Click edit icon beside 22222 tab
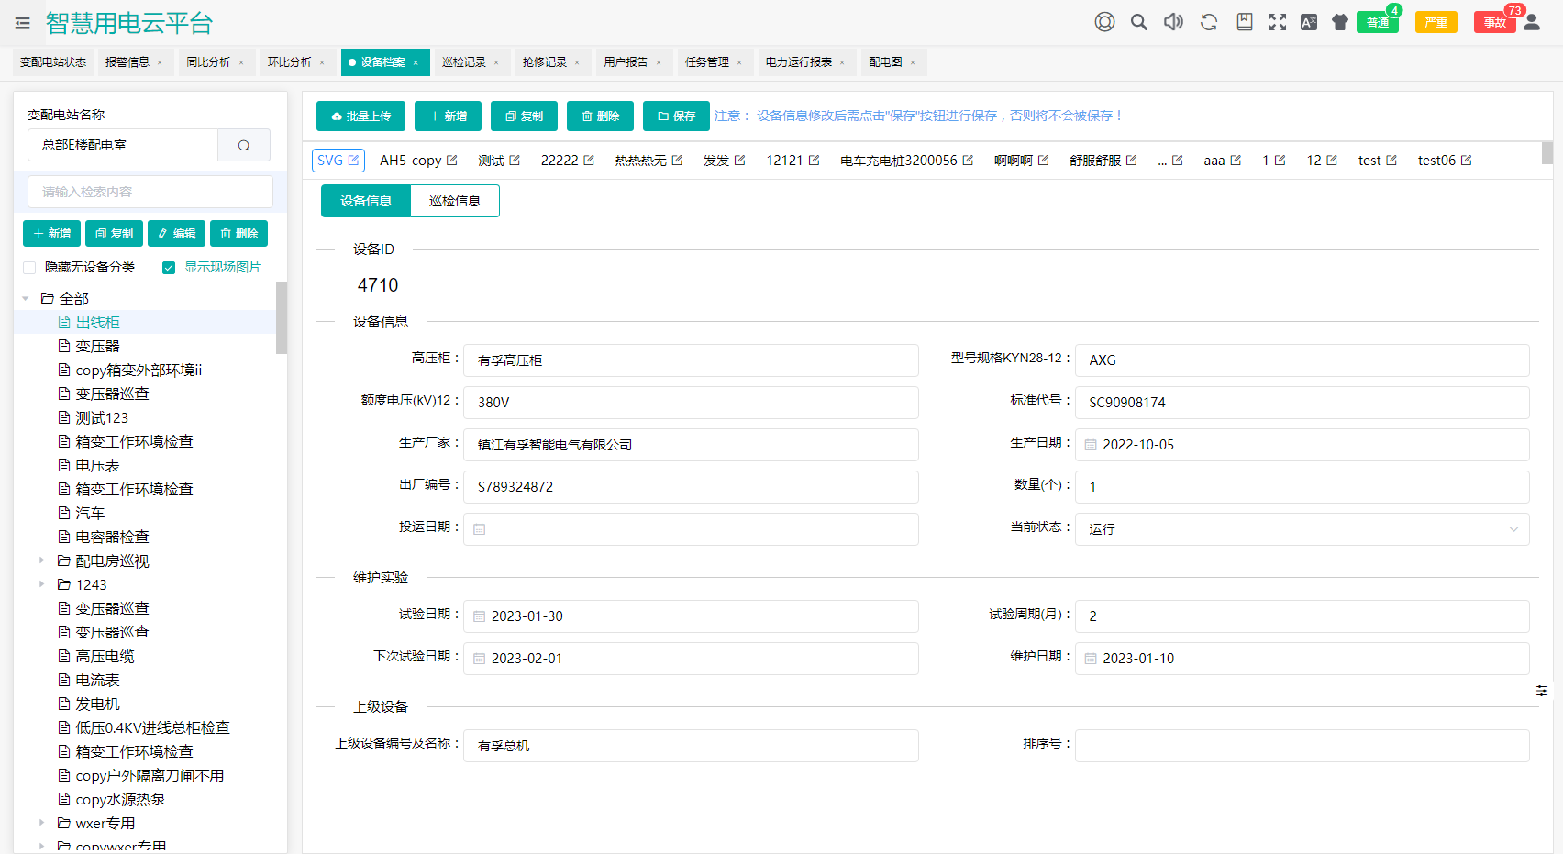The image size is (1563, 854). [x=589, y=160]
